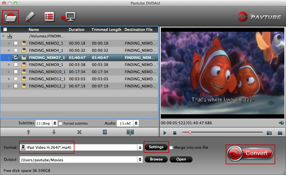Select the FINDING_NEMO12_1 row name
286x175 pixels.
coord(47,79)
